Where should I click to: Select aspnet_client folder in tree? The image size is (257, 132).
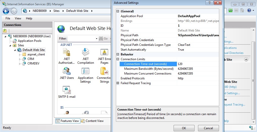[36, 54]
